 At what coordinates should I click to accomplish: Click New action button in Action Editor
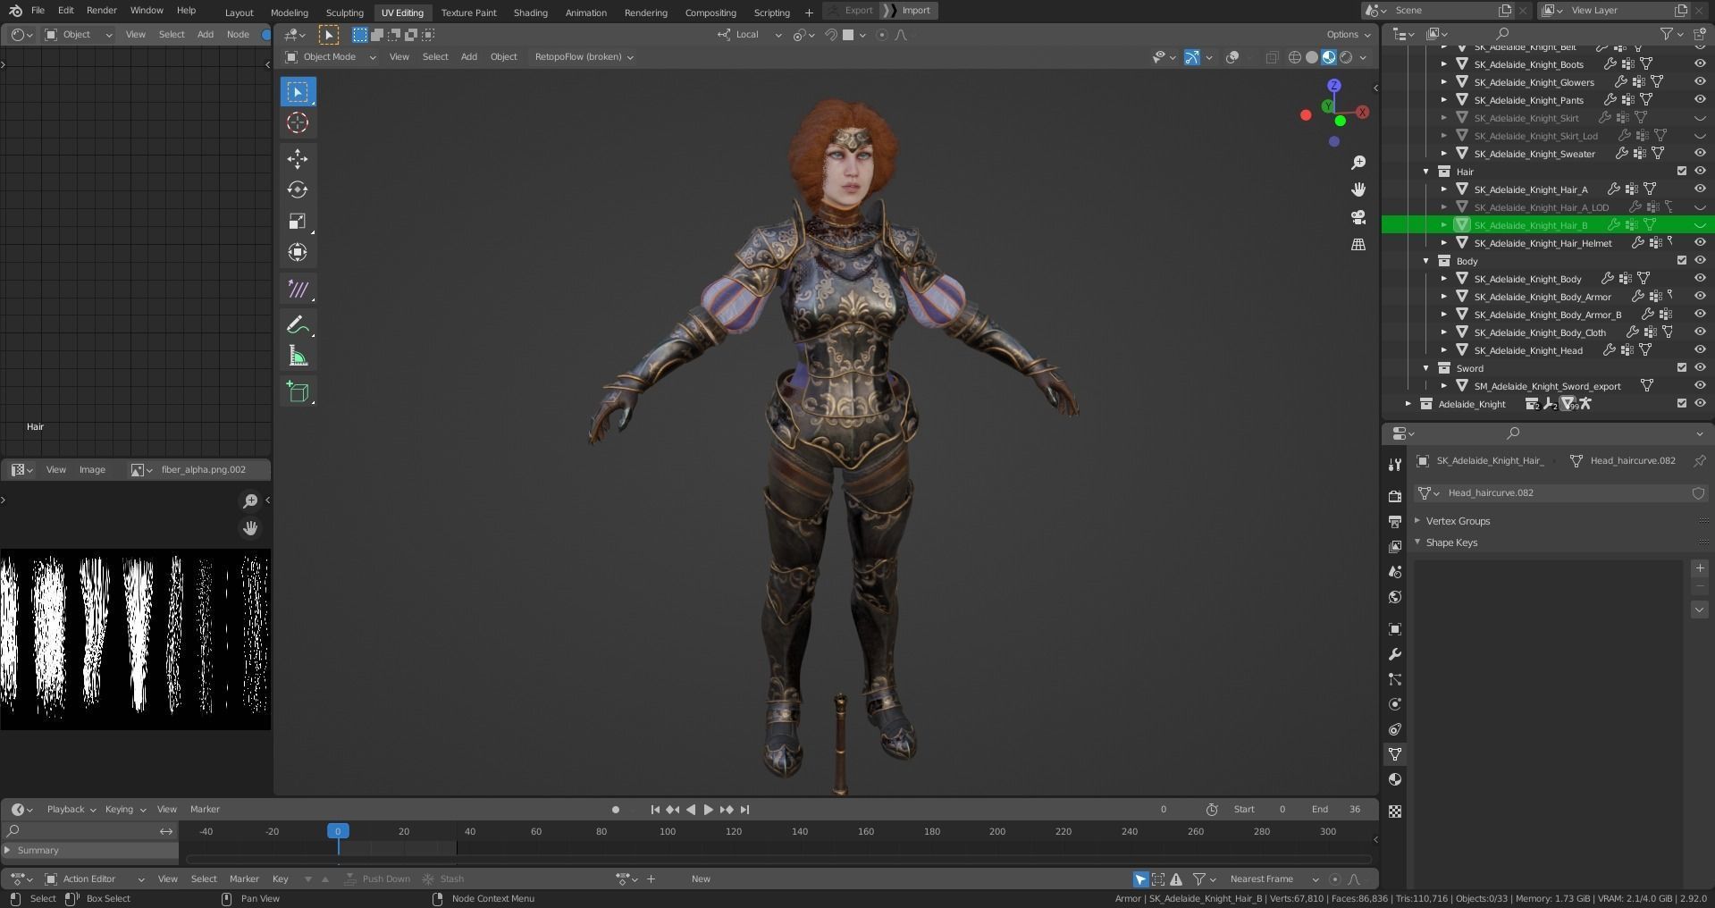(701, 879)
